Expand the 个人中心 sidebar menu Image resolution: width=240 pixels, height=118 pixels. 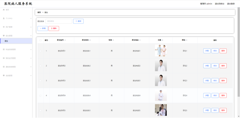pyautogui.click(x=16, y=18)
